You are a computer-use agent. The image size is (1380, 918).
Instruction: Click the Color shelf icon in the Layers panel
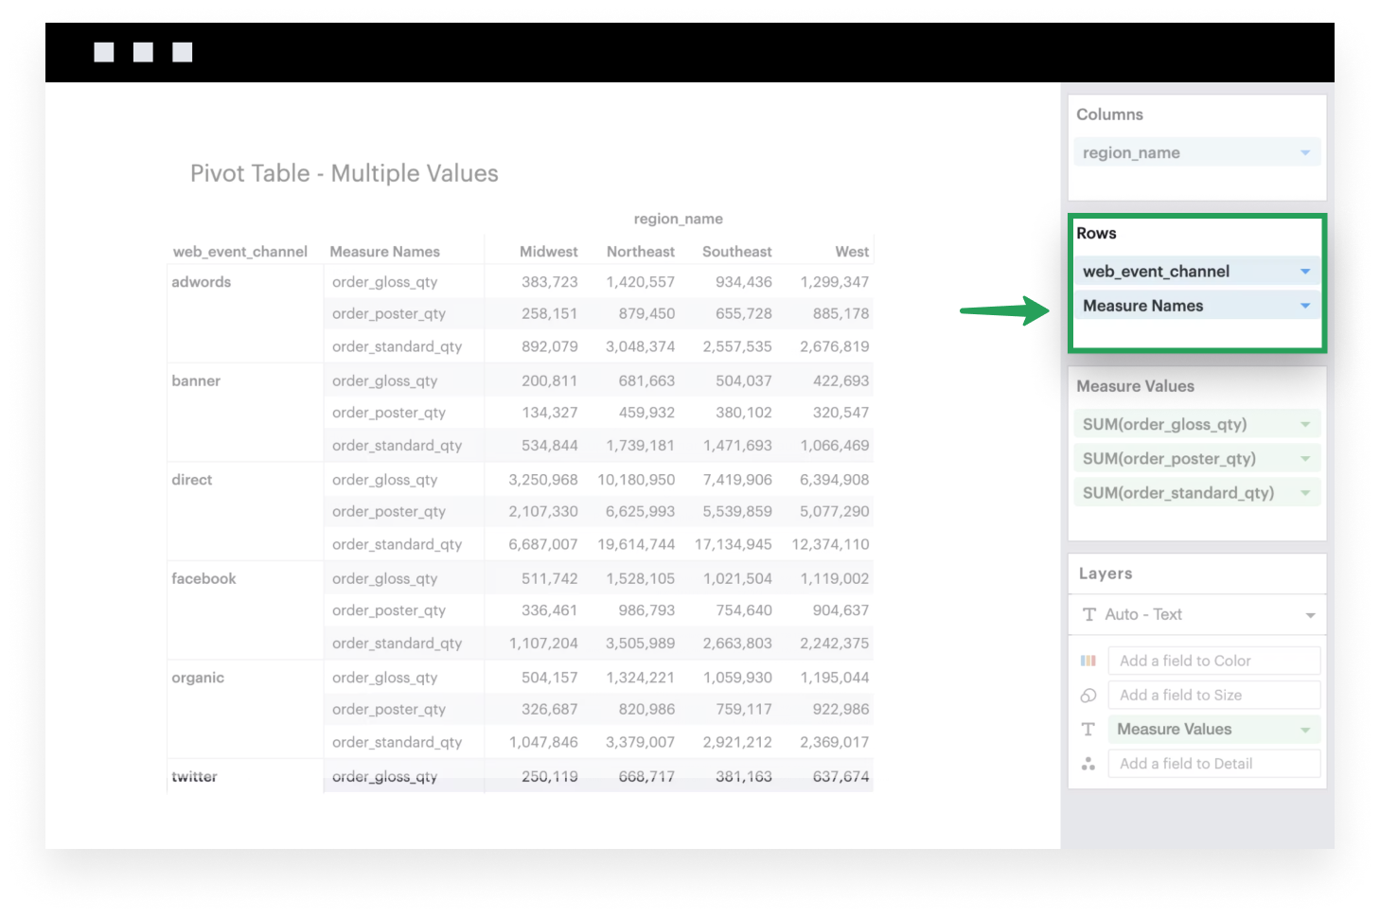pos(1088,660)
